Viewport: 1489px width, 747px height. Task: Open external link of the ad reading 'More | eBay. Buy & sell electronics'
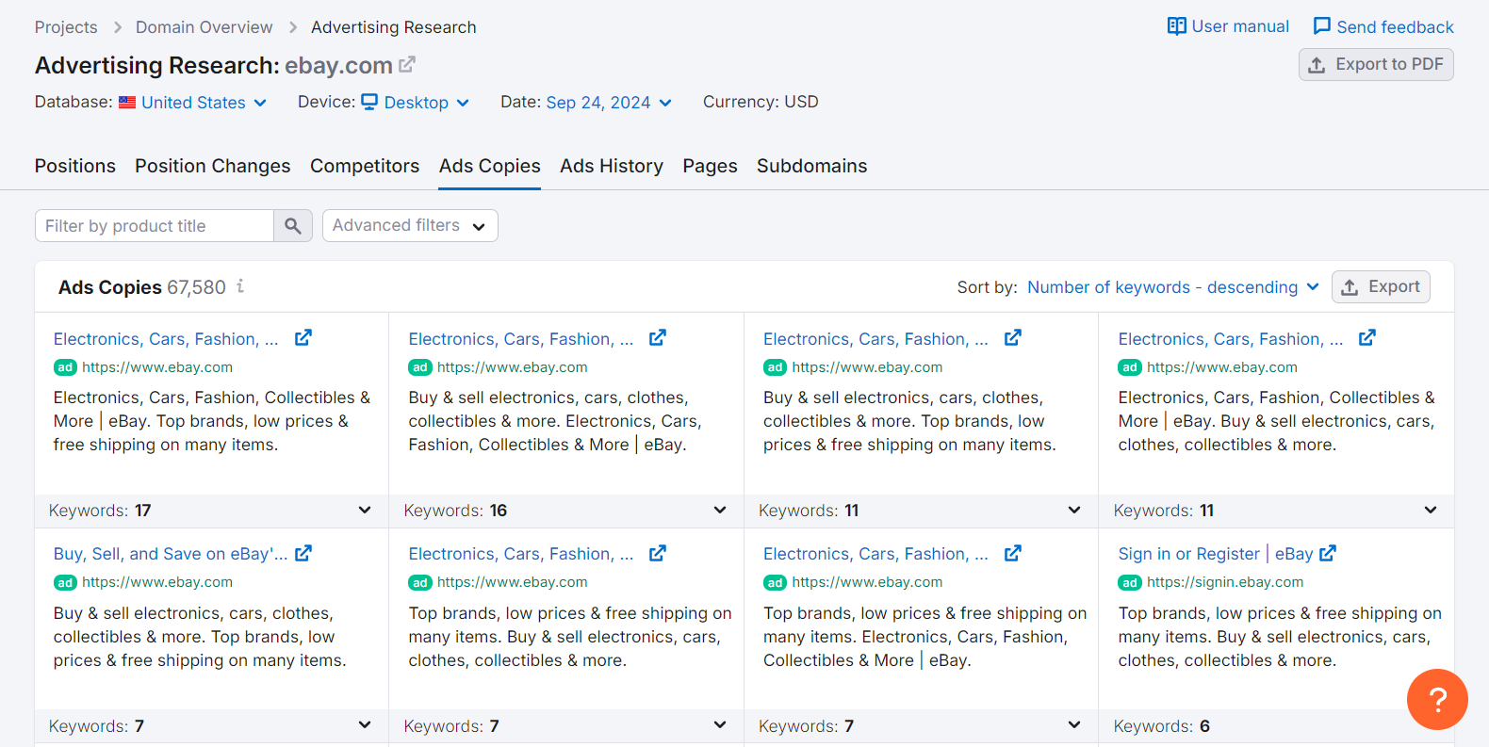click(x=1367, y=338)
